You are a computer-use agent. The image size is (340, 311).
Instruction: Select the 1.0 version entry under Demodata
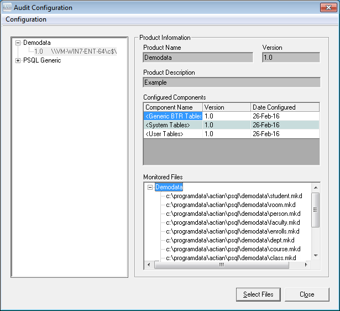tap(39, 51)
